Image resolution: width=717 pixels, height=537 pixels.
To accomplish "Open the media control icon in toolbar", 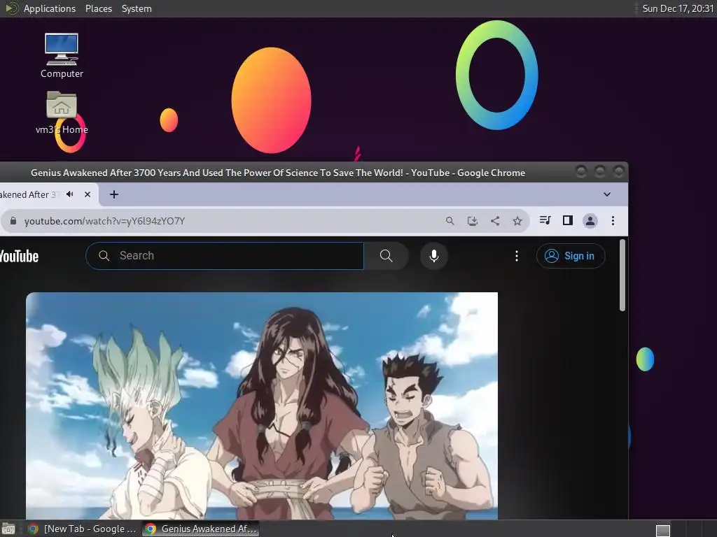I will pos(545,220).
